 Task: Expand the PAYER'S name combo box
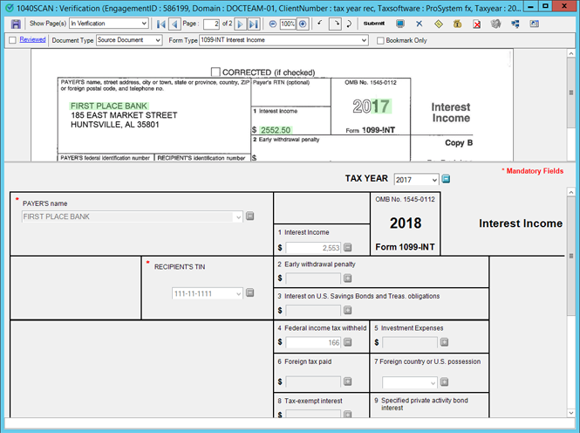239,216
